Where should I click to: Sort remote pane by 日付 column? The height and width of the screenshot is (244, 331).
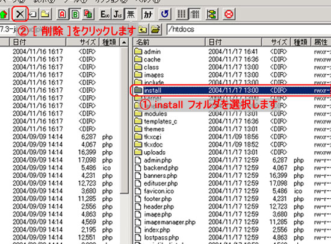tap(234, 42)
